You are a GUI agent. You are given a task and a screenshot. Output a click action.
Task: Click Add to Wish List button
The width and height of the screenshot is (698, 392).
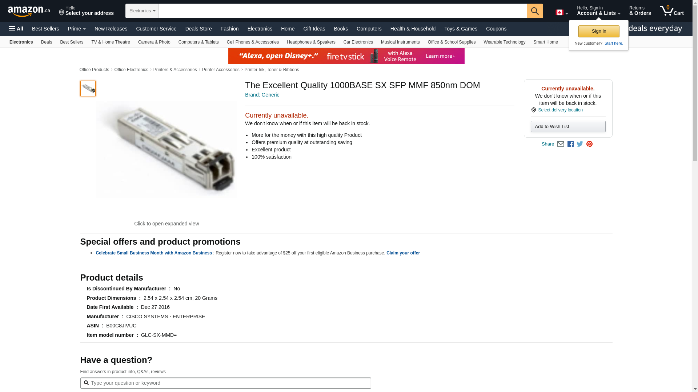[568, 126]
